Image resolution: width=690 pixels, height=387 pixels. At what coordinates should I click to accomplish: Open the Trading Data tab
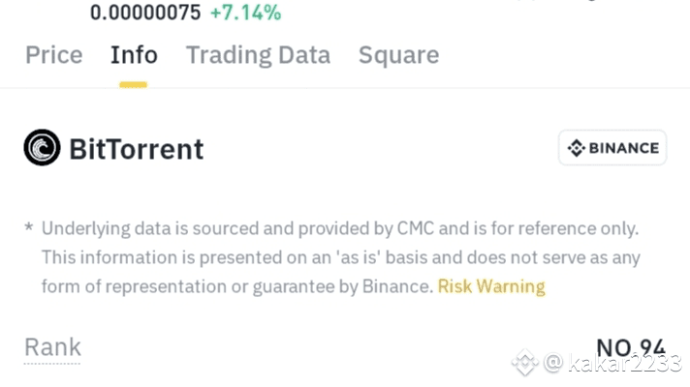point(258,55)
